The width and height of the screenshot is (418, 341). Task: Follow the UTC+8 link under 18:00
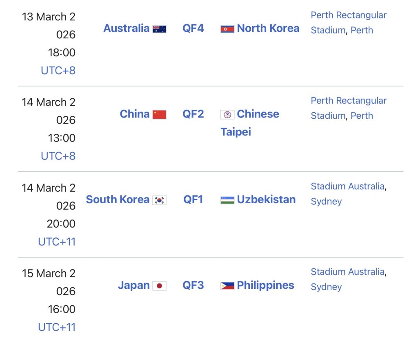tap(58, 71)
